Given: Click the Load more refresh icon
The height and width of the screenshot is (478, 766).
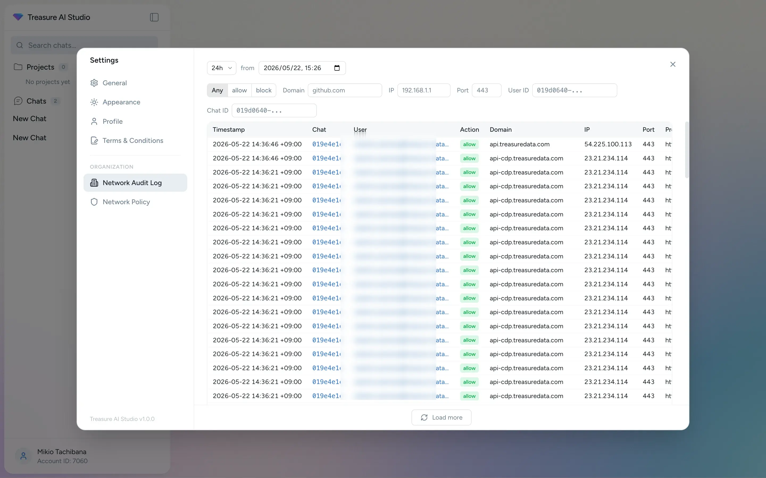Looking at the screenshot, I should pos(424,417).
